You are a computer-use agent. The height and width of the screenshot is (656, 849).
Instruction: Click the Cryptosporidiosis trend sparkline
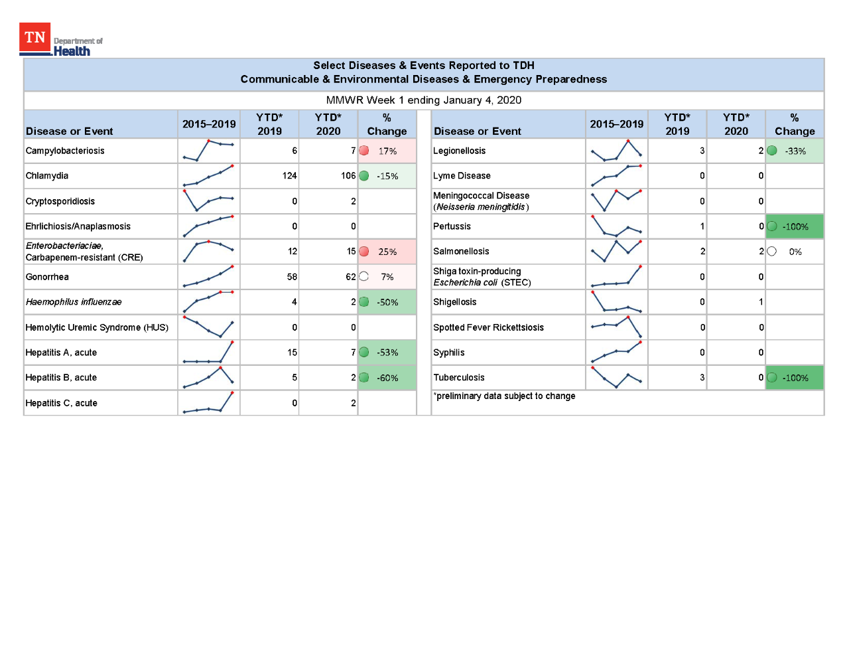coord(208,201)
